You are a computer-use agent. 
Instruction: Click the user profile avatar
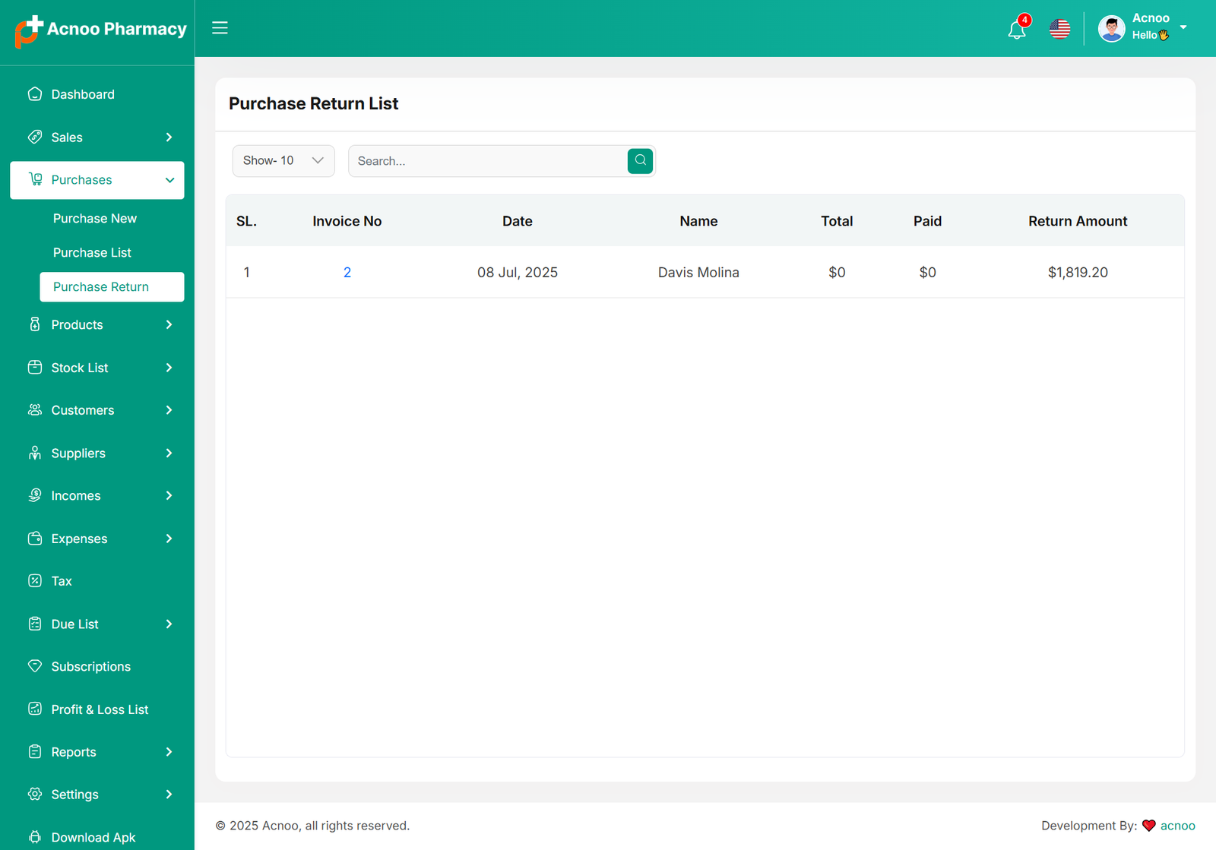[1111, 29]
